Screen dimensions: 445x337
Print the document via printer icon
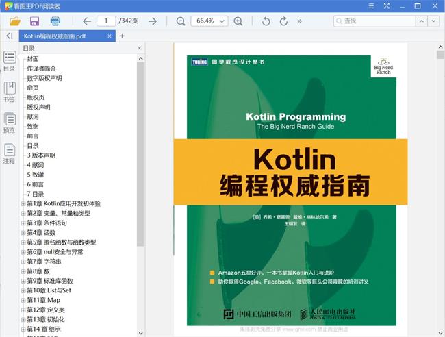pyautogui.click(x=55, y=21)
